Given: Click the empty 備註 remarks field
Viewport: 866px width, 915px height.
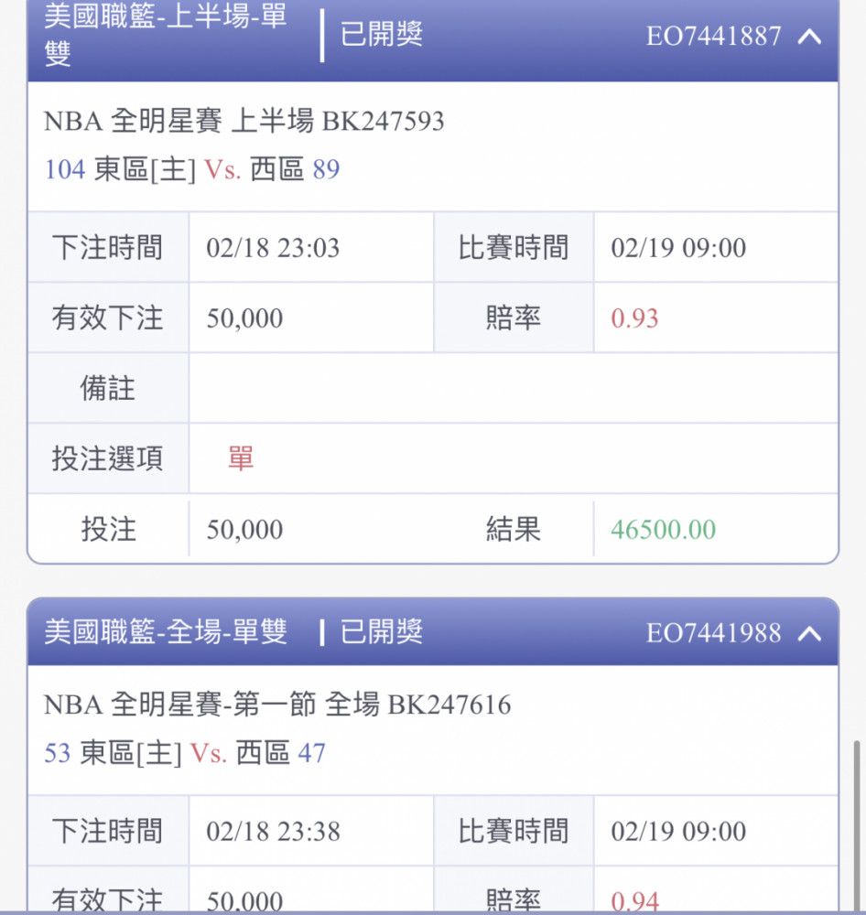Looking at the screenshot, I should pos(514,388).
